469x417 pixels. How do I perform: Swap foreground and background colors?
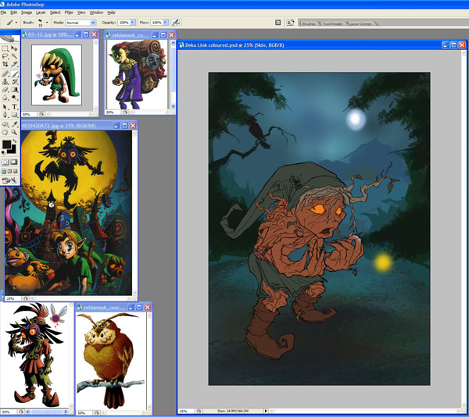(x=14, y=141)
